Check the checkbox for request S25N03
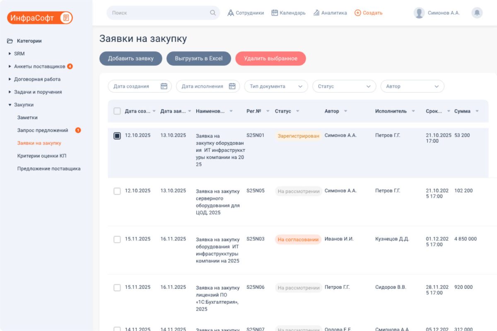This screenshot has height=331, width=497. click(117, 239)
